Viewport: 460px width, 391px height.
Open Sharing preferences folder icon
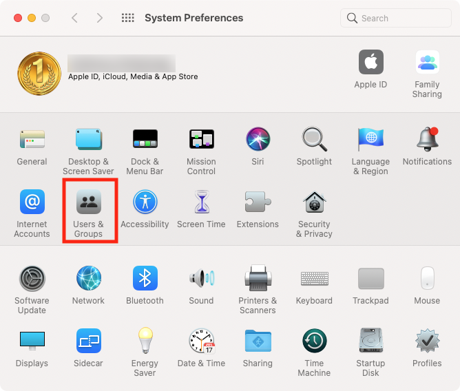click(258, 341)
